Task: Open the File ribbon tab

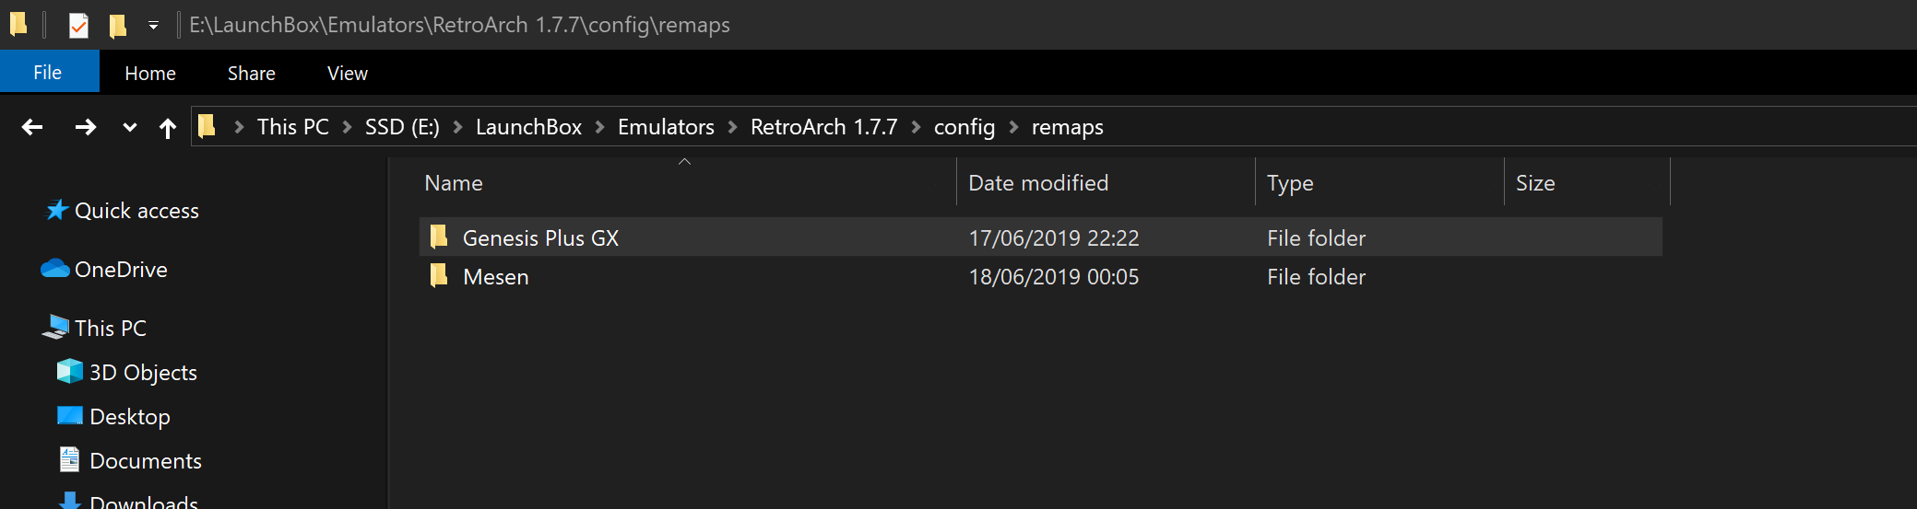Action: click(48, 72)
